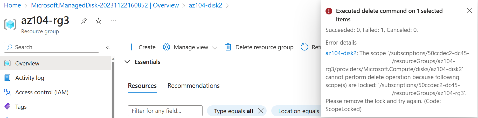The height and width of the screenshot is (118, 478).
Task: Click the sidebar Search box
Action: tap(52, 47)
